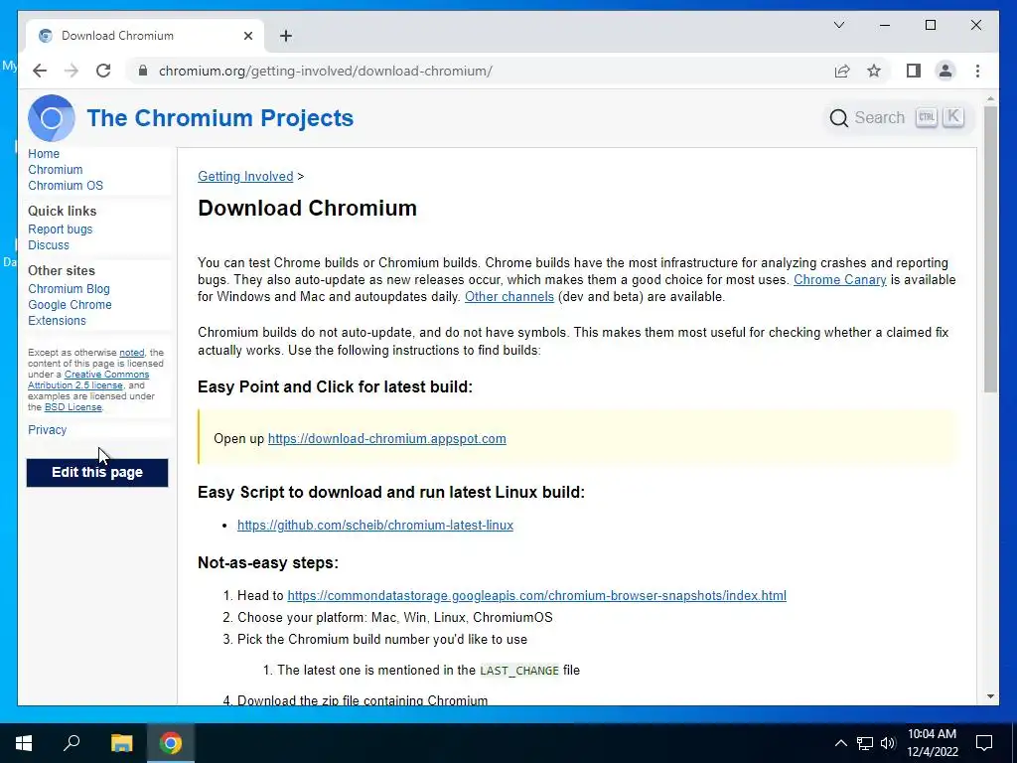
Task: Open the network status tray icon
Action: point(865,743)
